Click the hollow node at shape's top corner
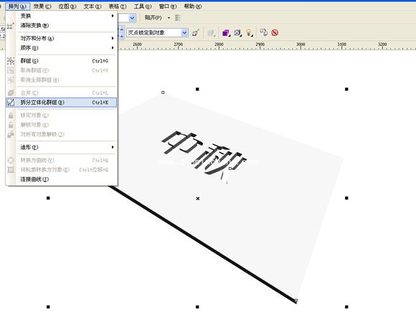416x324 pixels. pyautogui.click(x=163, y=92)
